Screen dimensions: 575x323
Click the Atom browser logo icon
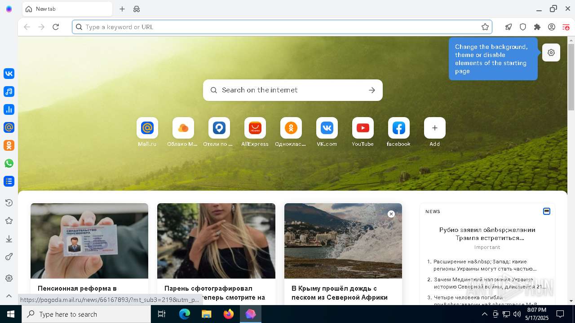coord(9,9)
